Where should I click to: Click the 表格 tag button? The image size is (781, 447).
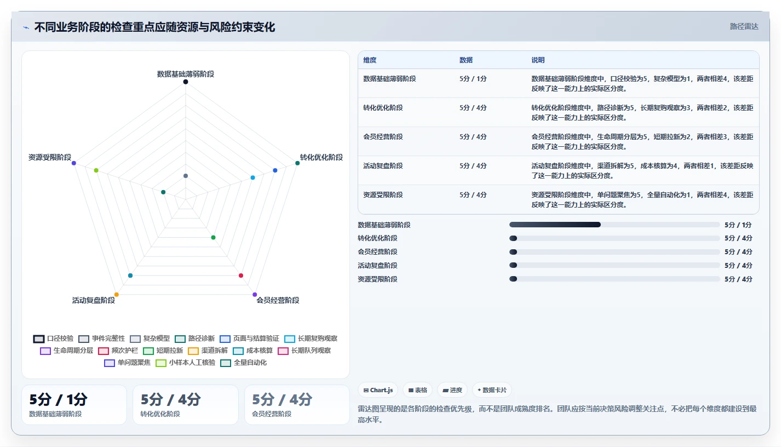point(417,390)
